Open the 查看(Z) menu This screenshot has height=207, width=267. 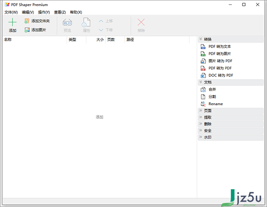60,12
